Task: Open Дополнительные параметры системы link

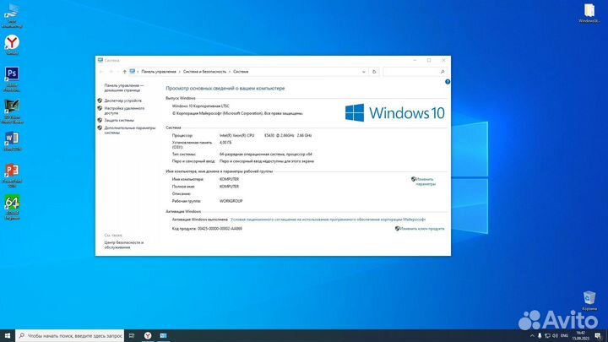Action: 129,130
